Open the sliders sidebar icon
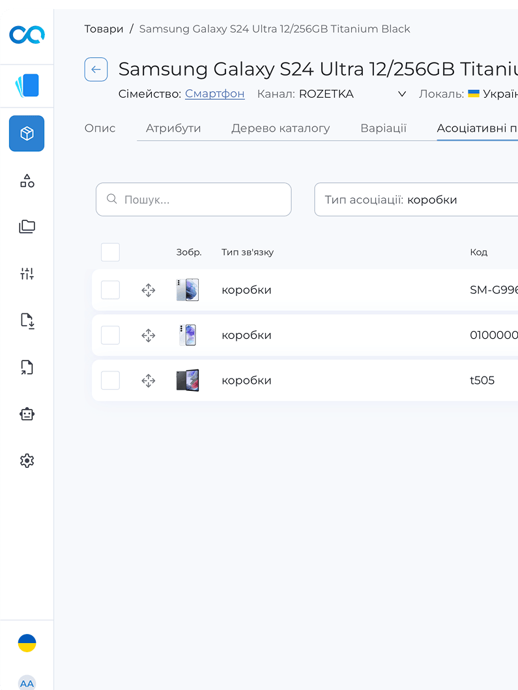518x690 pixels. point(27,274)
